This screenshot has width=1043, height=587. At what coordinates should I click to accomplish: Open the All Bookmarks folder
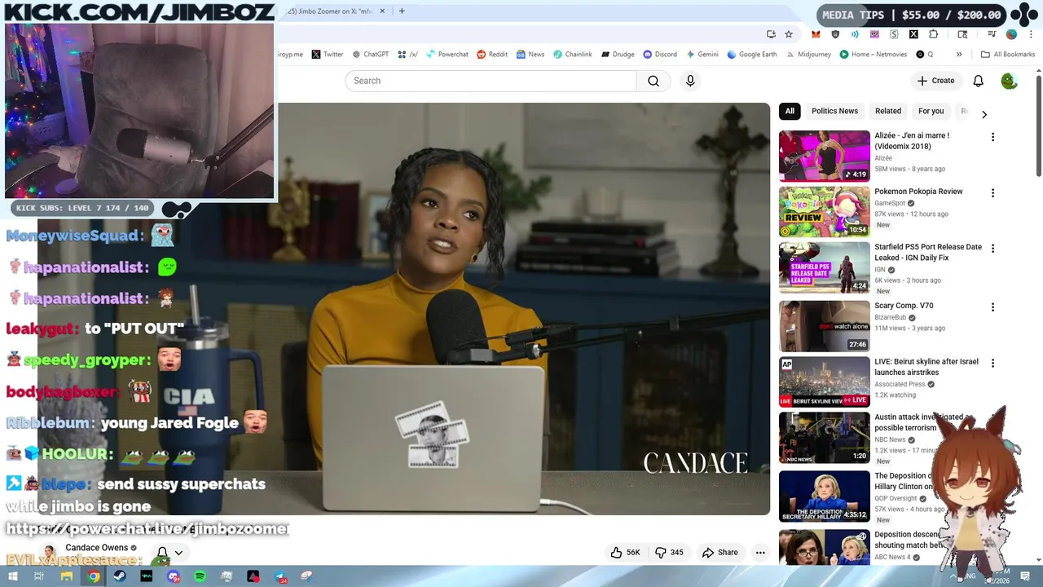(1008, 55)
